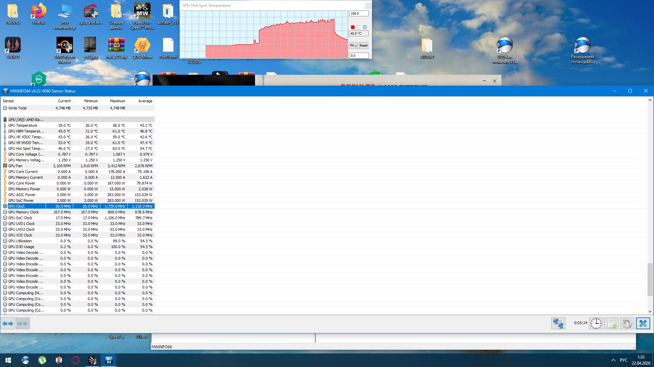The width and height of the screenshot is (654, 367).
Task: Click the Average column header
Action: 145,101
